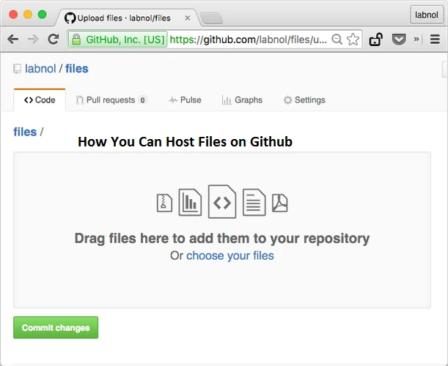The width and height of the screenshot is (448, 366).
Task: Open the repository Settings tab
Action: (x=304, y=100)
